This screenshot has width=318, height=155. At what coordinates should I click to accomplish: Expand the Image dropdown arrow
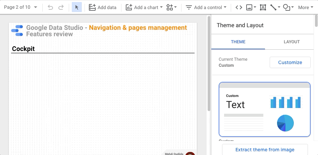(255, 7)
